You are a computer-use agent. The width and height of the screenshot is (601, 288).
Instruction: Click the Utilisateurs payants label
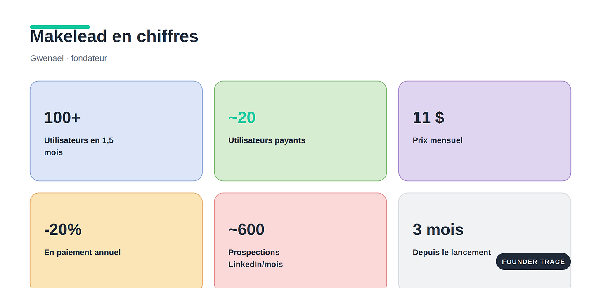coord(267,140)
